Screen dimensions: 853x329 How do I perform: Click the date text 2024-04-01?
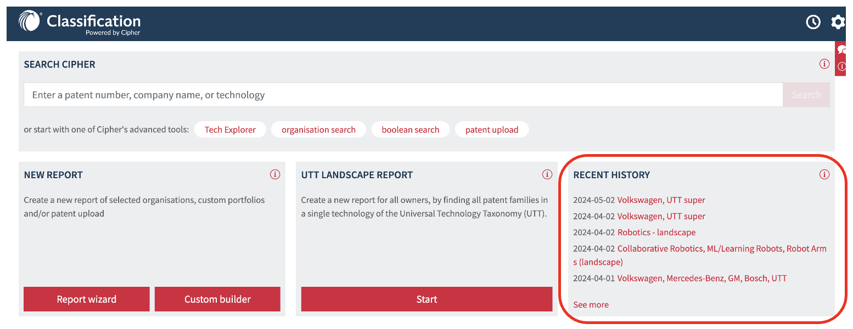point(594,279)
